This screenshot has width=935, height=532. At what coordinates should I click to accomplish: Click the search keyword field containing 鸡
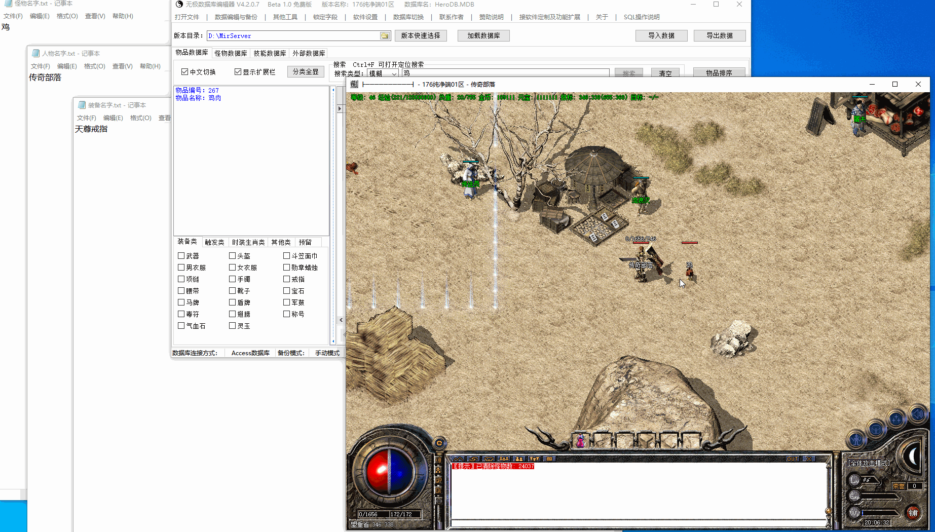(505, 73)
